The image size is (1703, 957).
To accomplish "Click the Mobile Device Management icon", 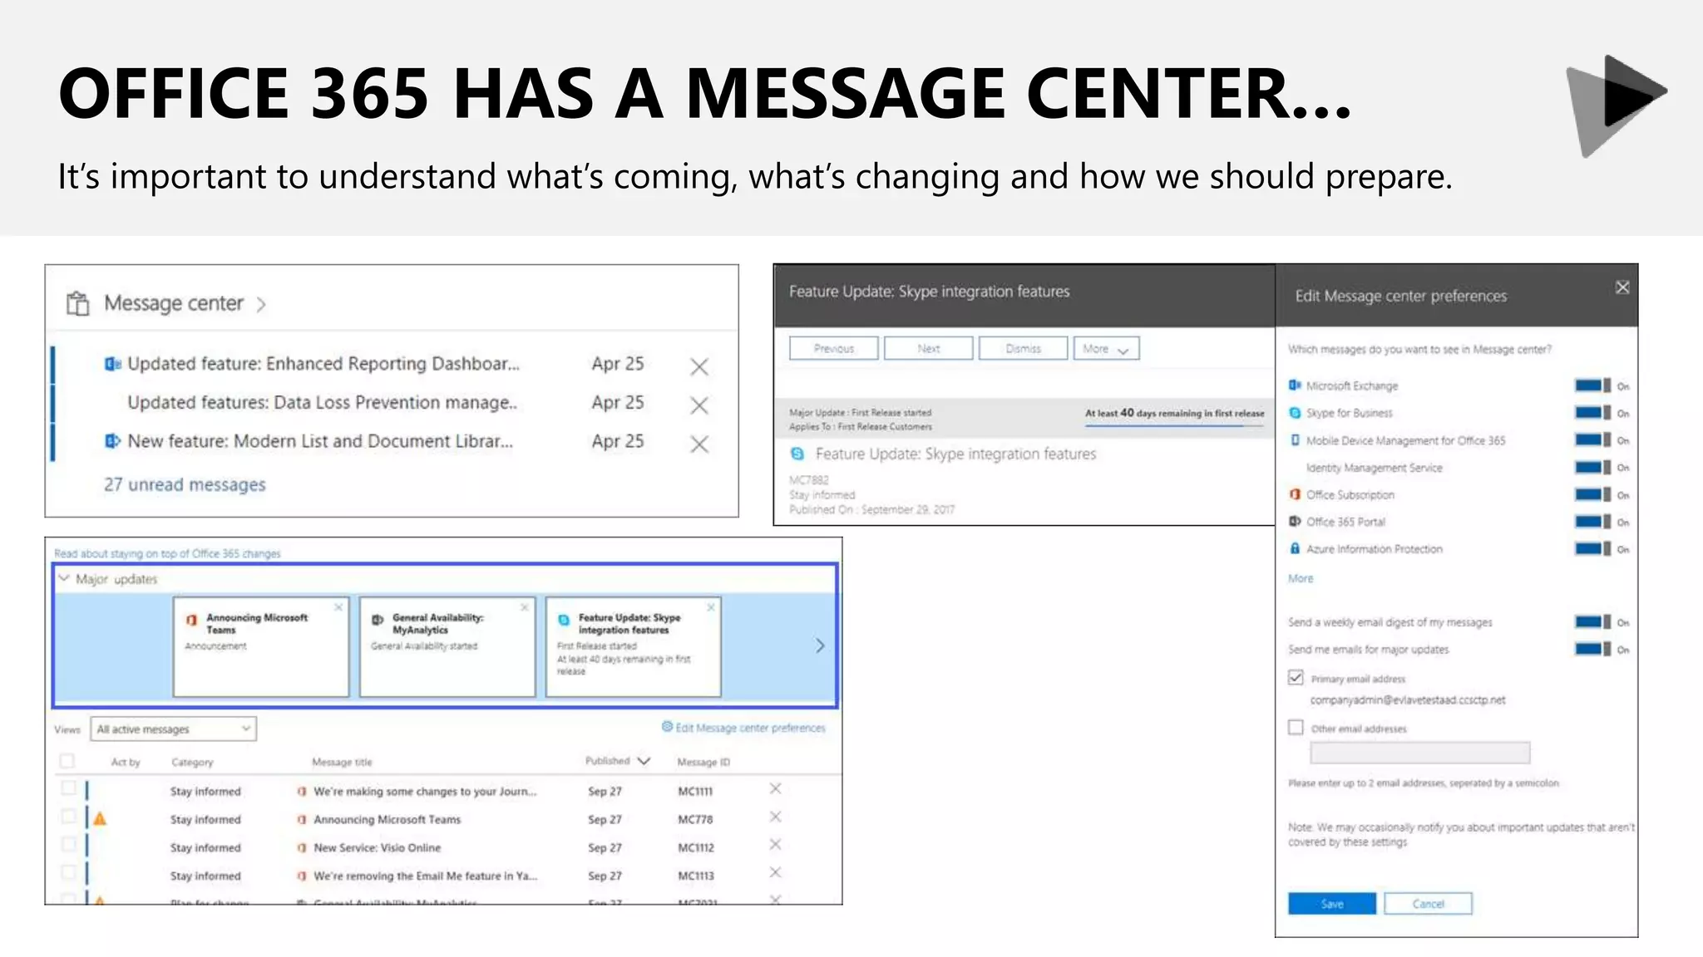I will 1295,440.
